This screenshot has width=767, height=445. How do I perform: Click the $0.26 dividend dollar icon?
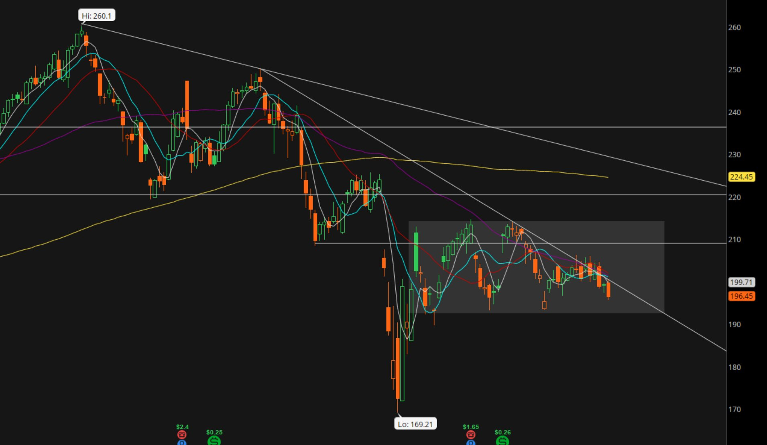[502, 441]
